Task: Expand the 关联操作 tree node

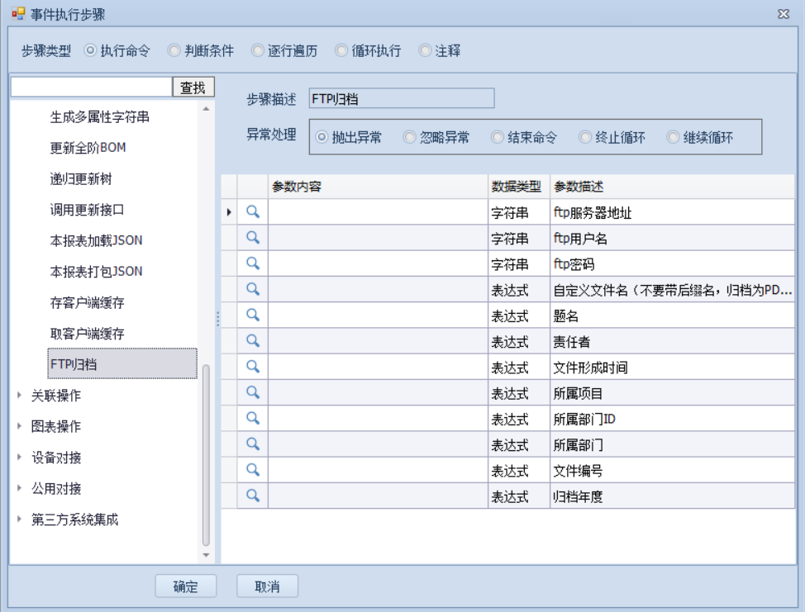Action: pyautogui.click(x=20, y=396)
